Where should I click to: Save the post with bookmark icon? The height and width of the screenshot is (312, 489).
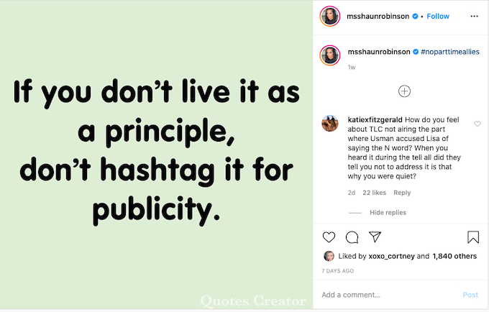(x=473, y=237)
